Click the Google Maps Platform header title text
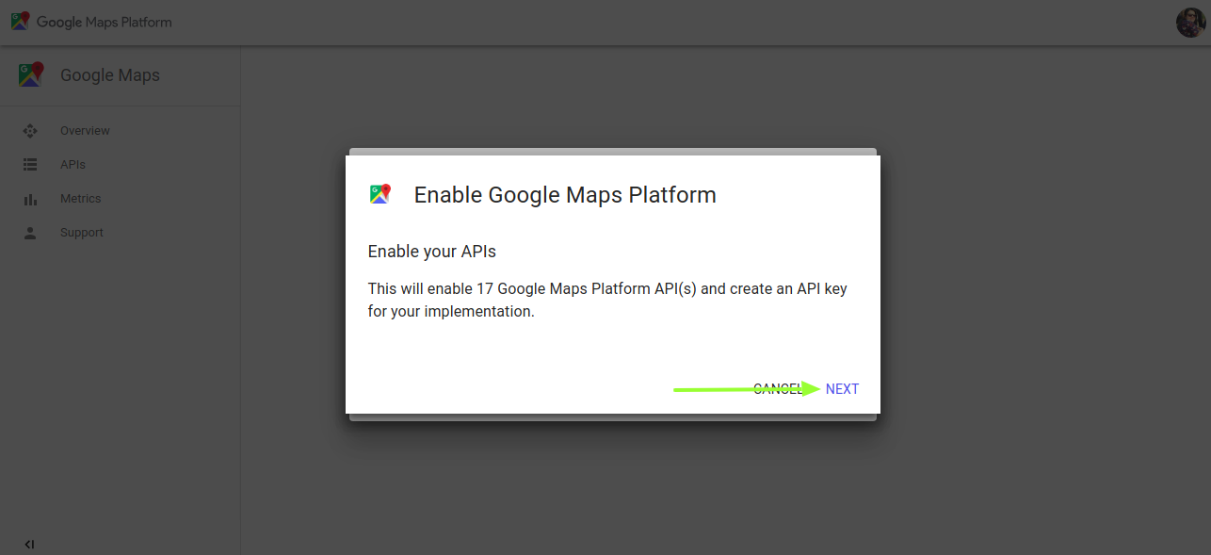This screenshot has width=1211, height=555. point(105,22)
